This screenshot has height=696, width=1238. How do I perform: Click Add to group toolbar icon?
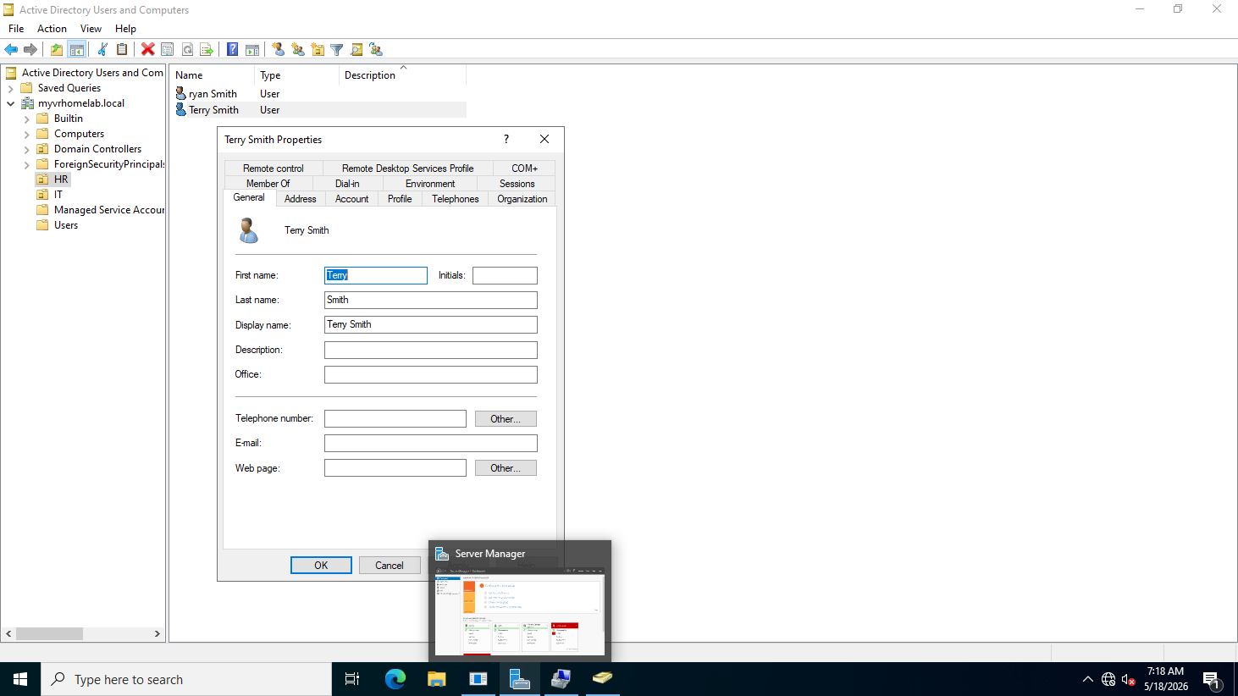tap(376, 50)
